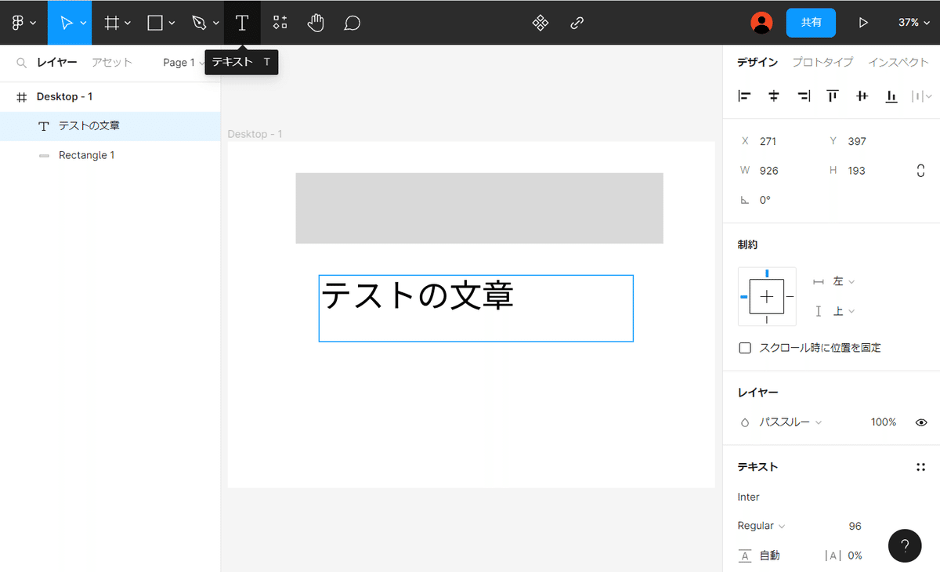Enable スクロール時に位置を固定 checkbox
This screenshot has width=940, height=572.
click(x=745, y=348)
